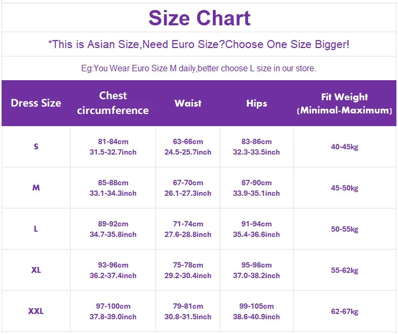Click the M size row label
The width and height of the screenshot is (398, 334).
point(36,188)
